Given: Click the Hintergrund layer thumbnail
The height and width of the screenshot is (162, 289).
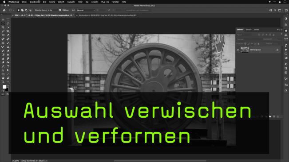Looking at the screenshot, I should pyautogui.click(x=245, y=50).
